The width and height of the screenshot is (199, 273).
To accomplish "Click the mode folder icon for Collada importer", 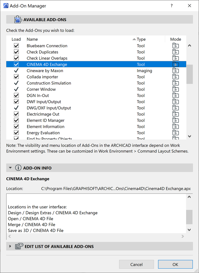I will tap(175, 77).
